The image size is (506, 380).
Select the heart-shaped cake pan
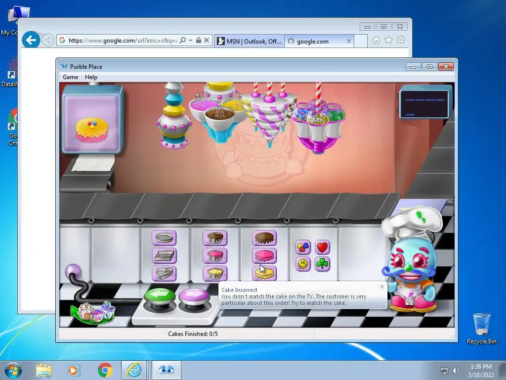click(x=164, y=274)
